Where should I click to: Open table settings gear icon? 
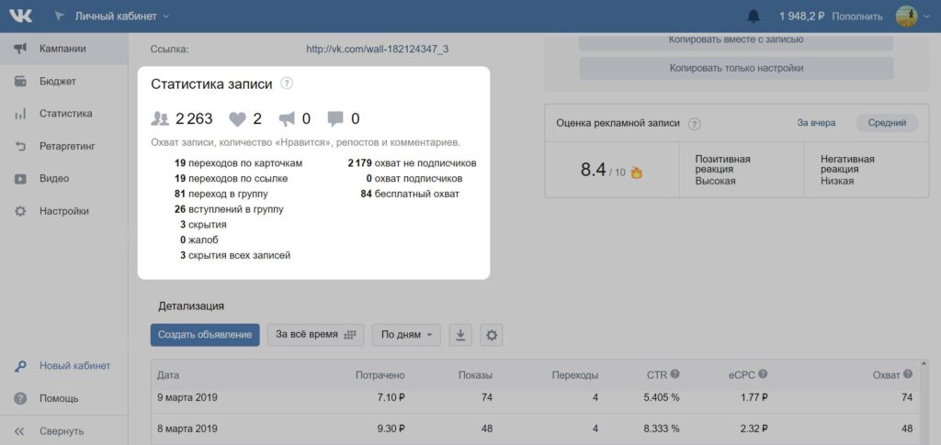493,335
